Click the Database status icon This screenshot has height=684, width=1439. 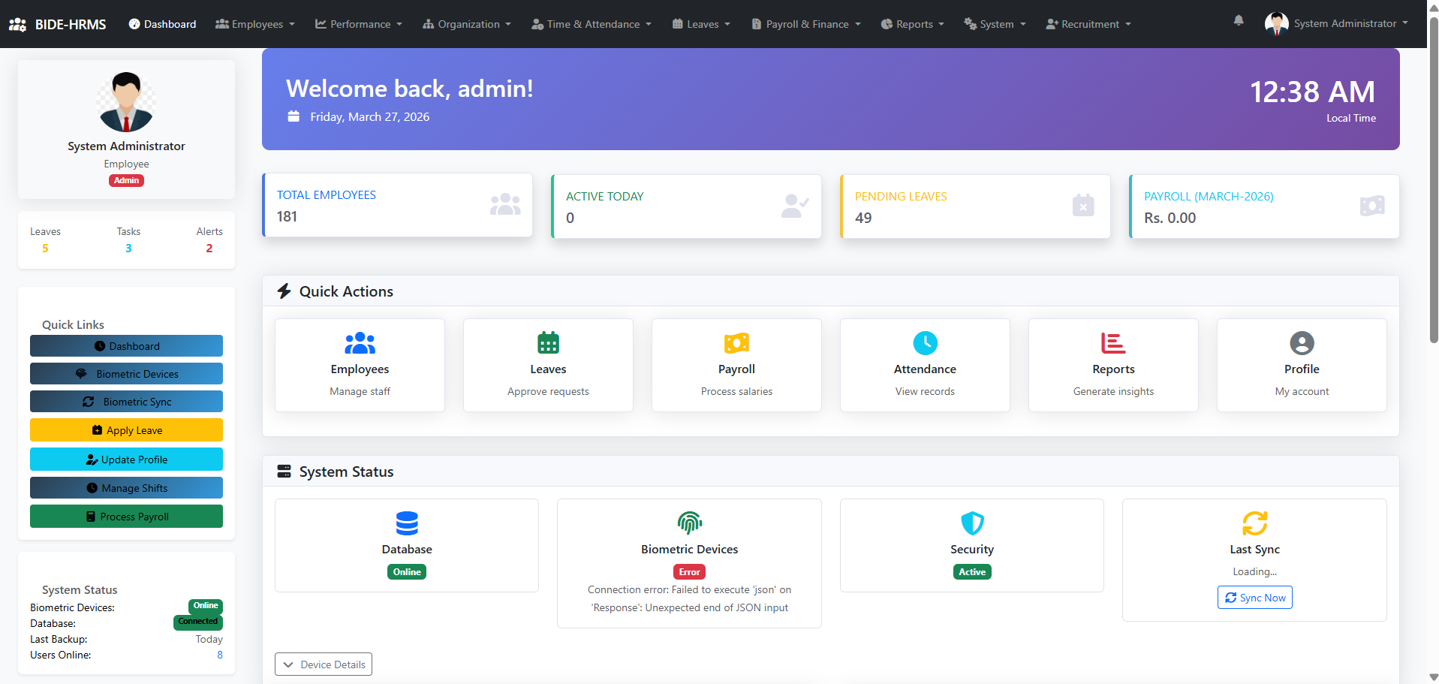pos(406,523)
